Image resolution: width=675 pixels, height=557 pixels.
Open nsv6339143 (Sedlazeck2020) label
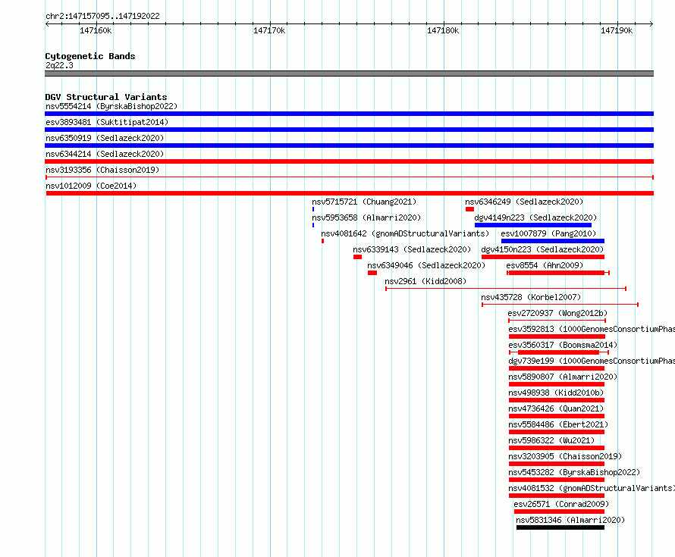(x=412, y=249)
